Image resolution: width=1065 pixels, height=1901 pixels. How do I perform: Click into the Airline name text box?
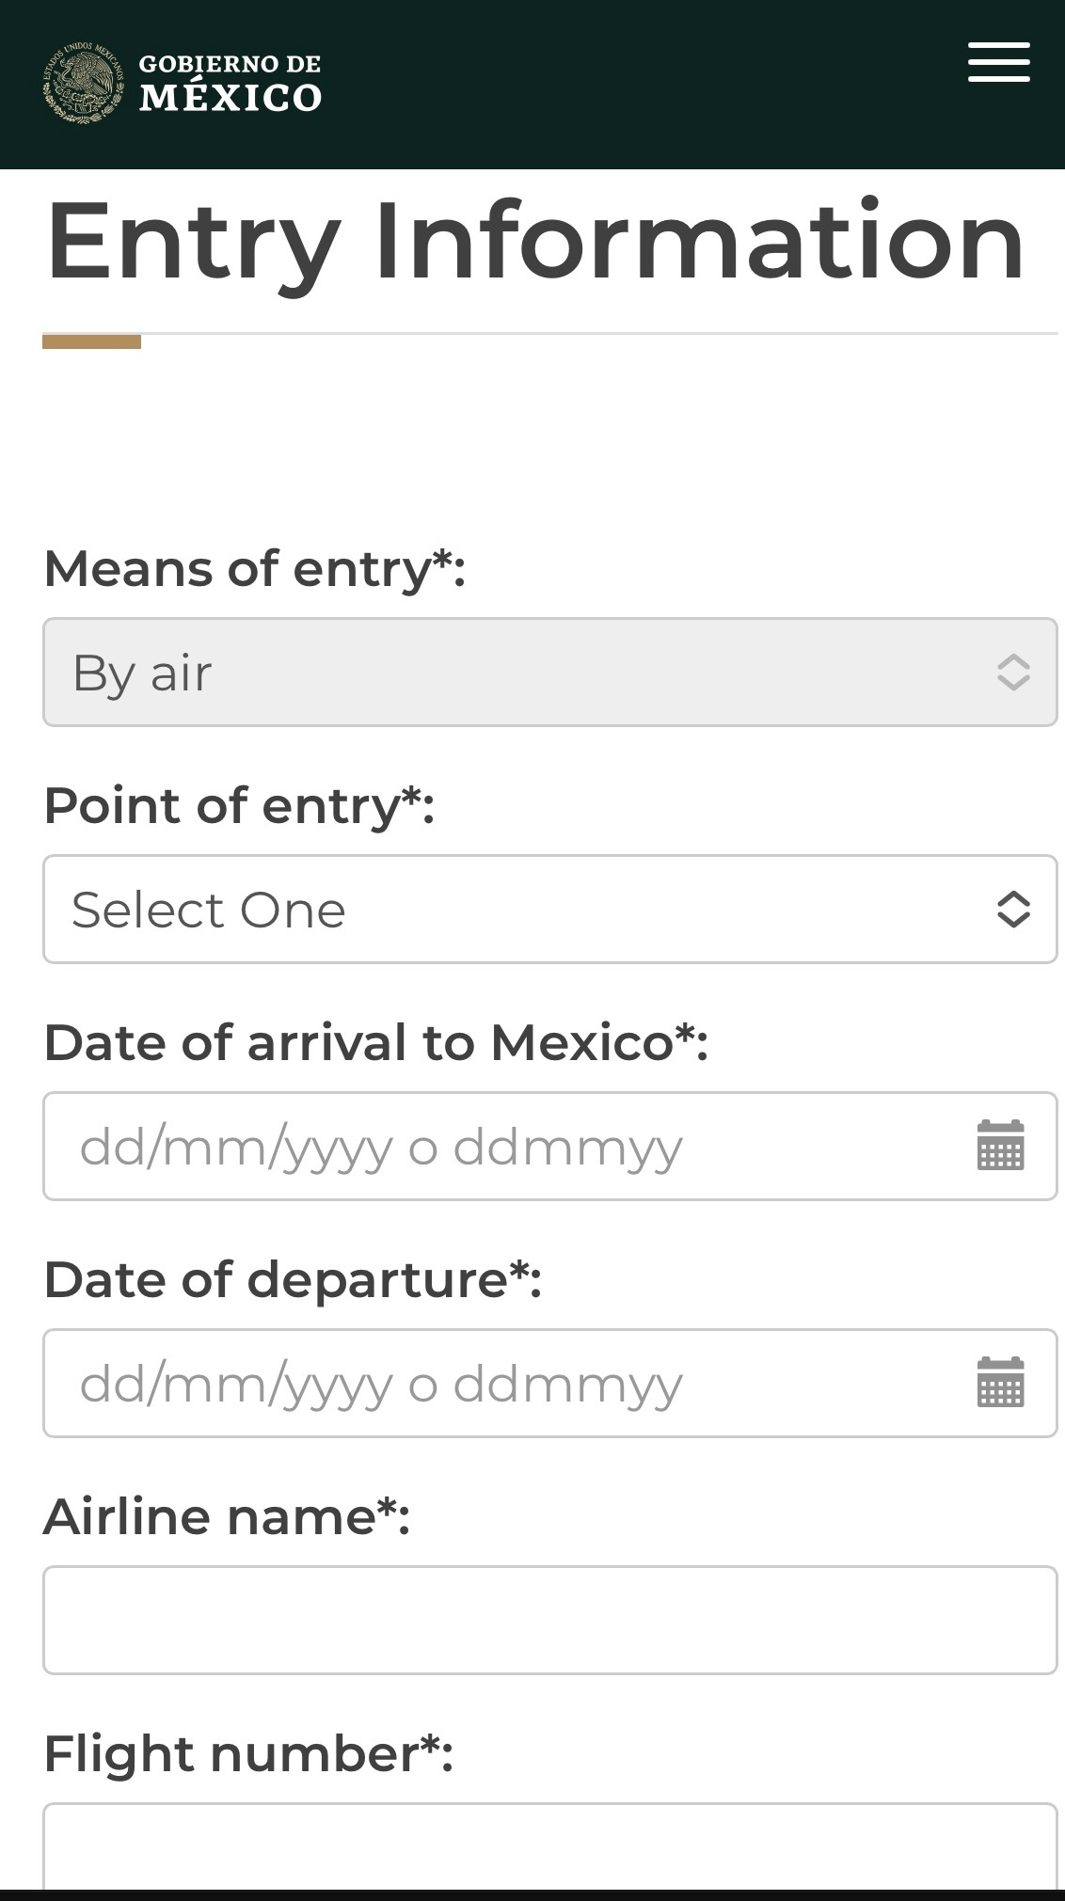pos(549,1620)
